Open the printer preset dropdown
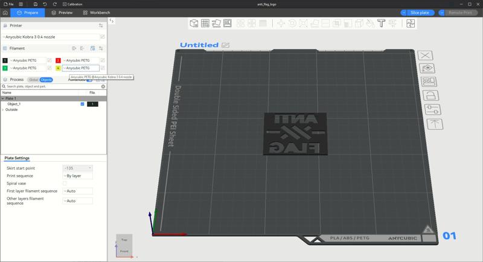This screenshot has width=483, height=262. (x=51, y=37)
